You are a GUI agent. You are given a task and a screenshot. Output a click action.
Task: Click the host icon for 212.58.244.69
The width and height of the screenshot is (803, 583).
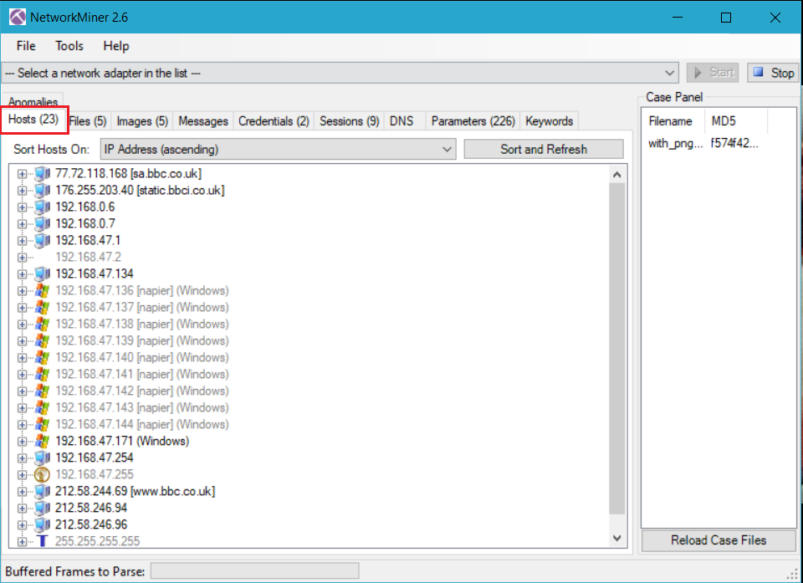coord(43,491)
